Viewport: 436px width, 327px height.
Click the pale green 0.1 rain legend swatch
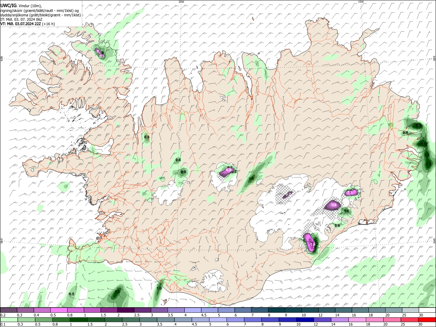9,320
